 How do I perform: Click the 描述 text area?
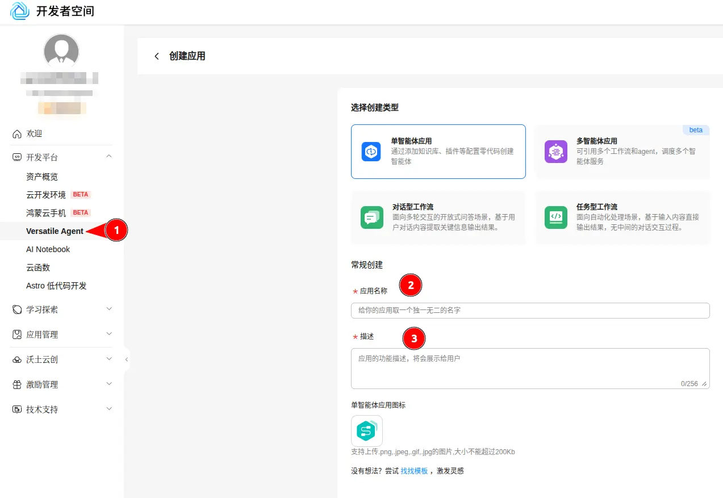click(530, 369)
